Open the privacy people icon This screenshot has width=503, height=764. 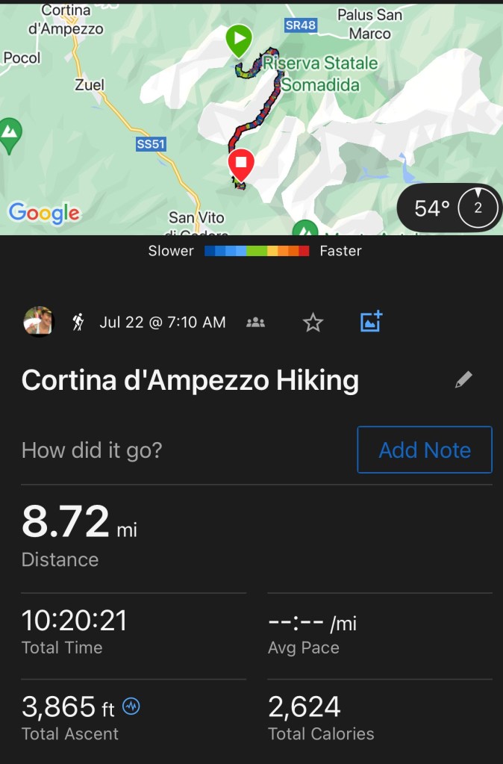[x=256, y=323]
